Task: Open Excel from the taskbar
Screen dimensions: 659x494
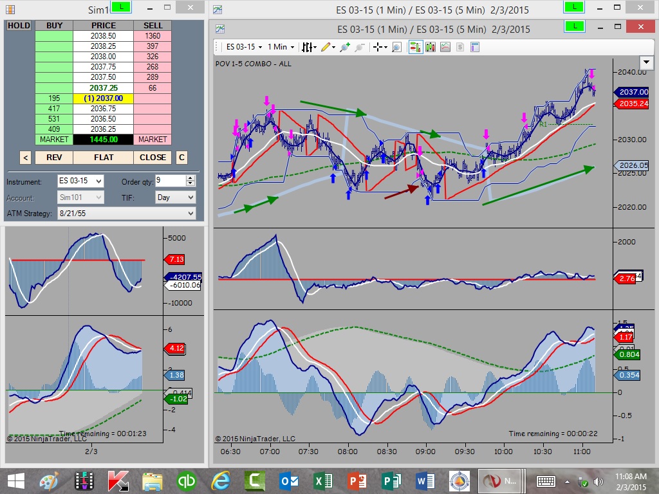Action: coord(323,481)
